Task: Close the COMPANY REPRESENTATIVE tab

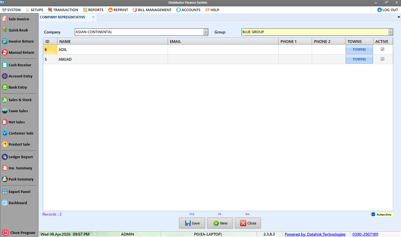Action: pyautogui.click(x=93, y=17)
